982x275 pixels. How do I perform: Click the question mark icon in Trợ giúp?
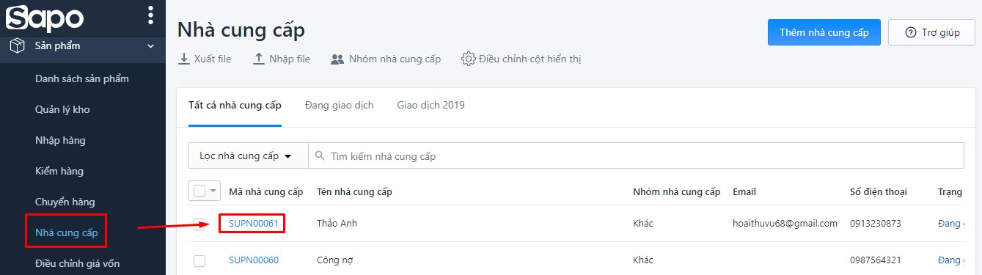[911, 32]
